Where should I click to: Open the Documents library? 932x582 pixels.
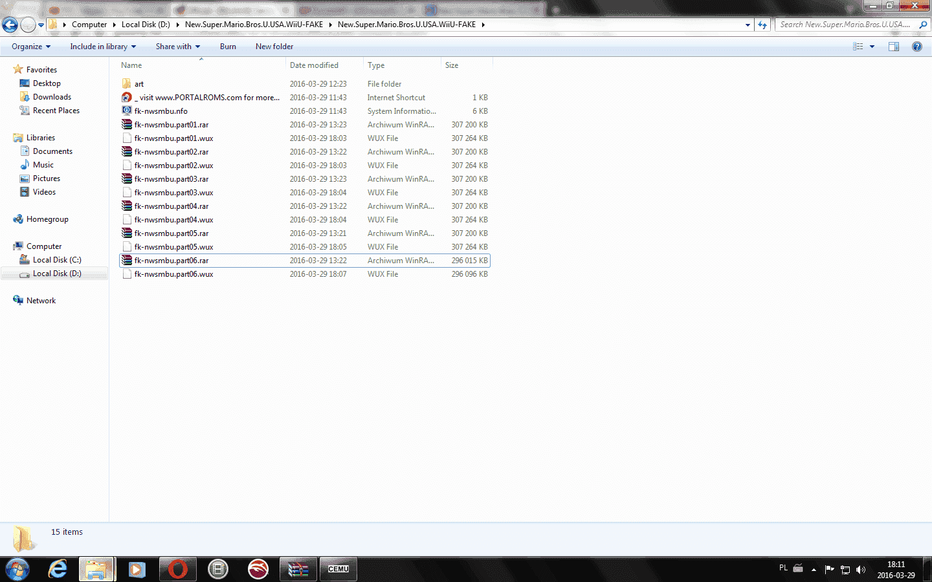(x=52, y=151)
